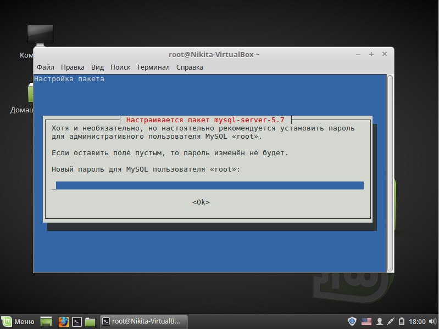Click the US flag keyboard layout indicator
Screen dimensions: 439x329
click(366, 321)
